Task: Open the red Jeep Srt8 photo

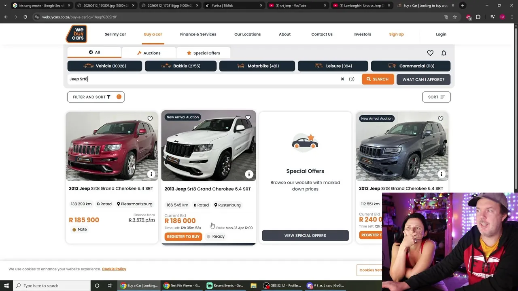Action: click(112, 146)
